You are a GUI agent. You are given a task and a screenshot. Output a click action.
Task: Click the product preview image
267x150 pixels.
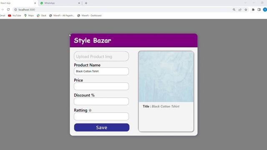tap(166, 77)
